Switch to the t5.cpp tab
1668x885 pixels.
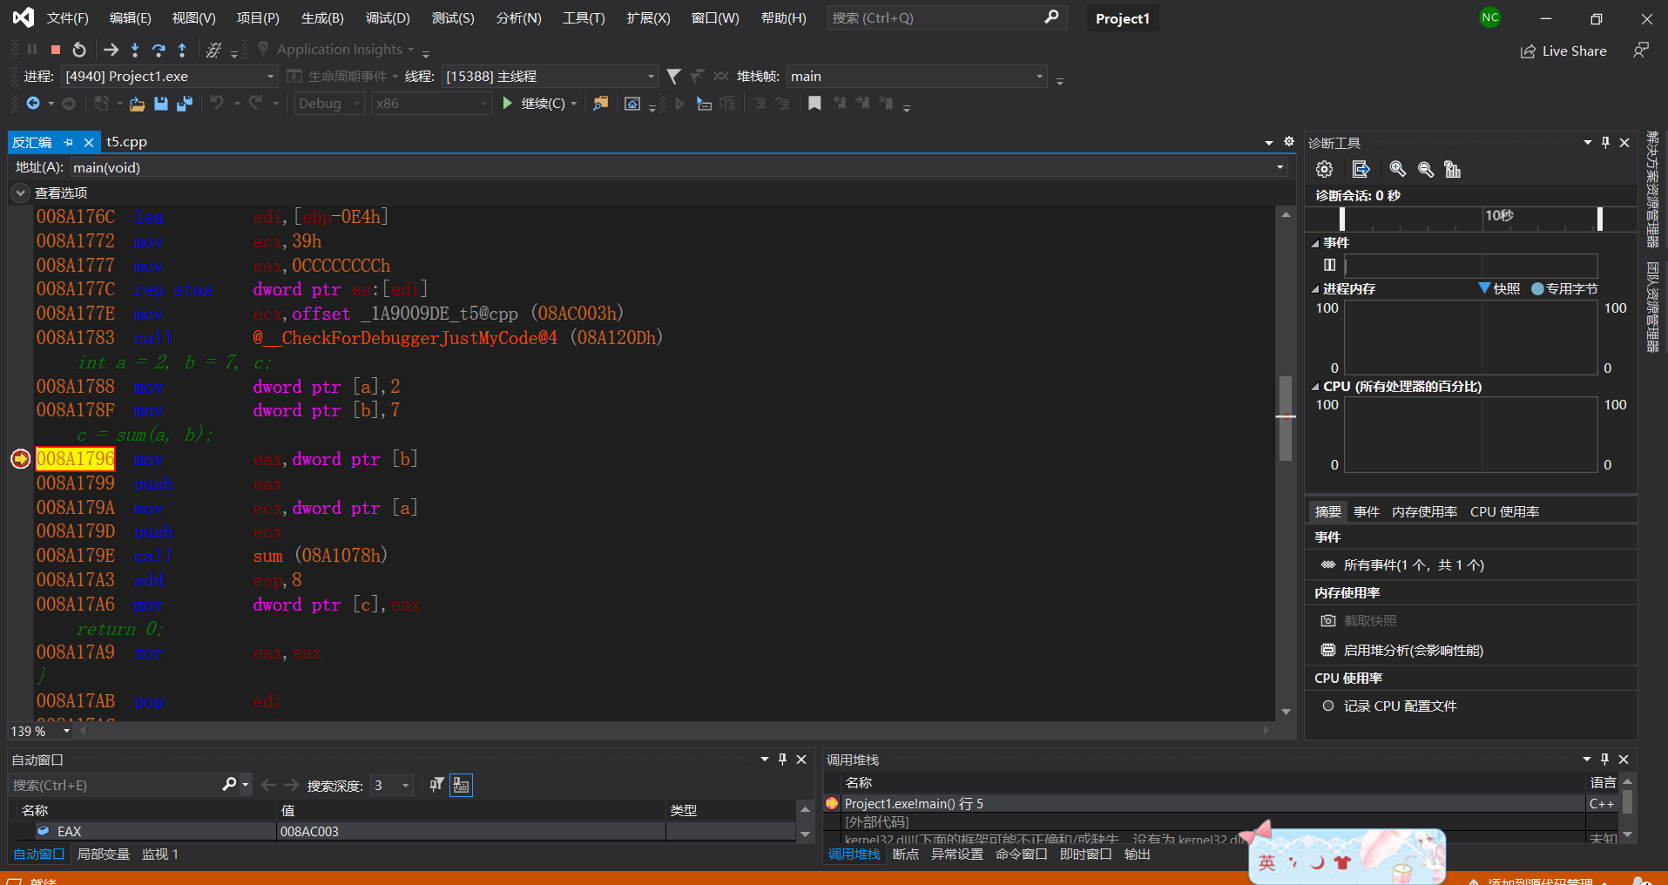point(126,142)
